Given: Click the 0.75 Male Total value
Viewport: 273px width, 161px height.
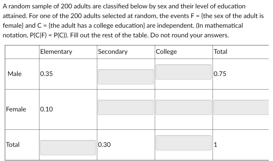Looking at the screenshot, I should coord(220,74).
